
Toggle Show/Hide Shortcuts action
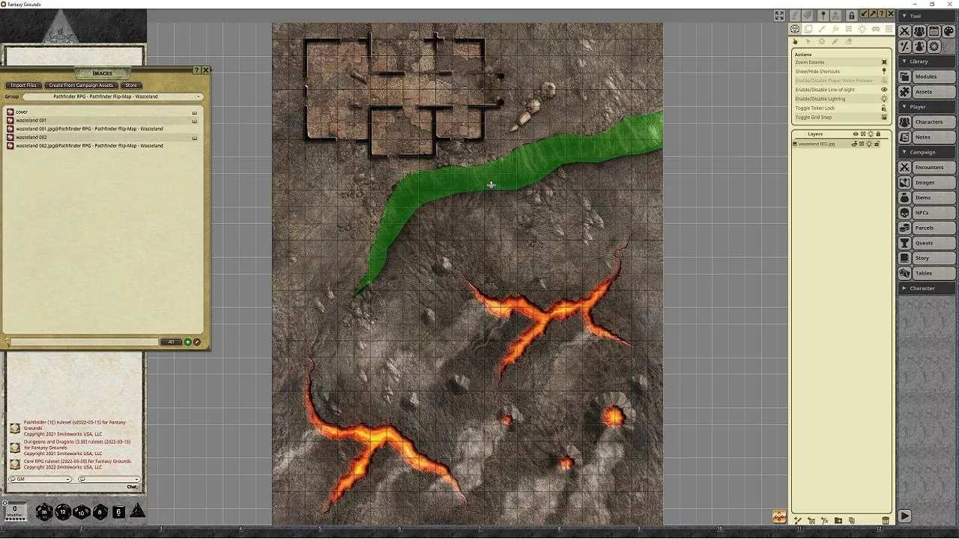click(x=842, y=71)
